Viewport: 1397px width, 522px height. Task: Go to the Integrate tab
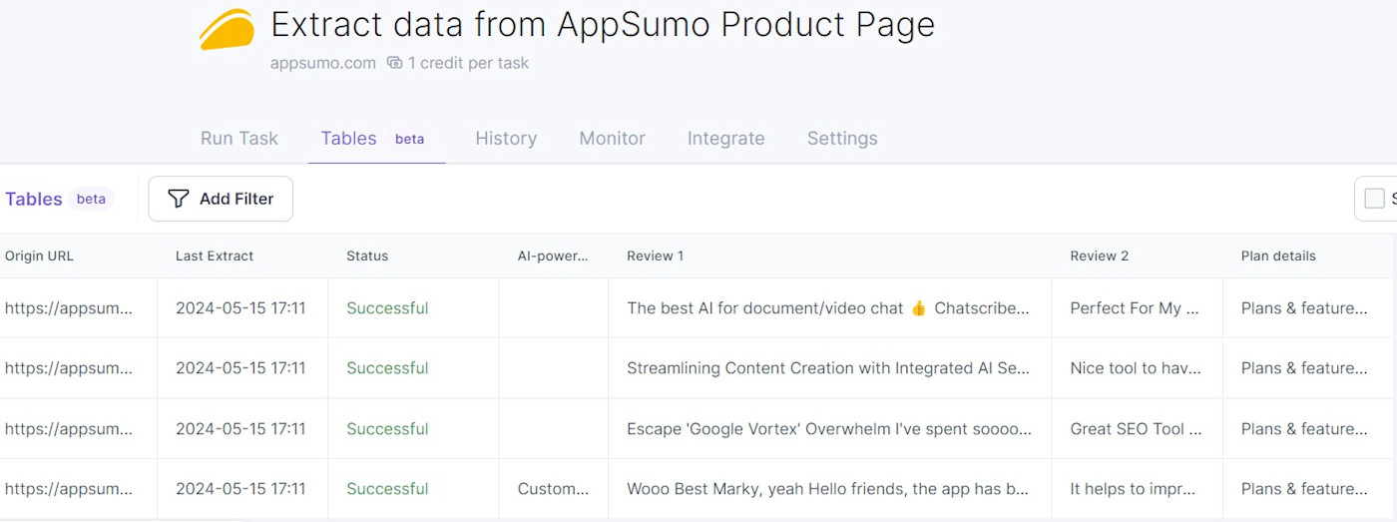[x=725, y=139]
